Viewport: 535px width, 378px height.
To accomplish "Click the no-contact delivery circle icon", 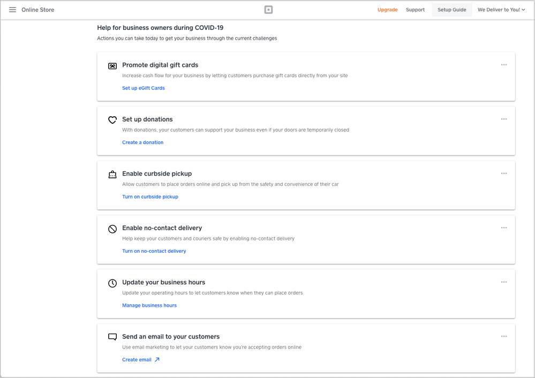I will (x=112, y=229).
